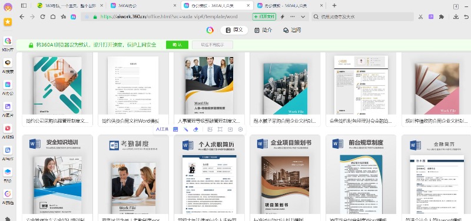The height and width of the screenshot is (221, 471).
Task: Switch to the 360AI办公 tab
Action: pos(144,5)
